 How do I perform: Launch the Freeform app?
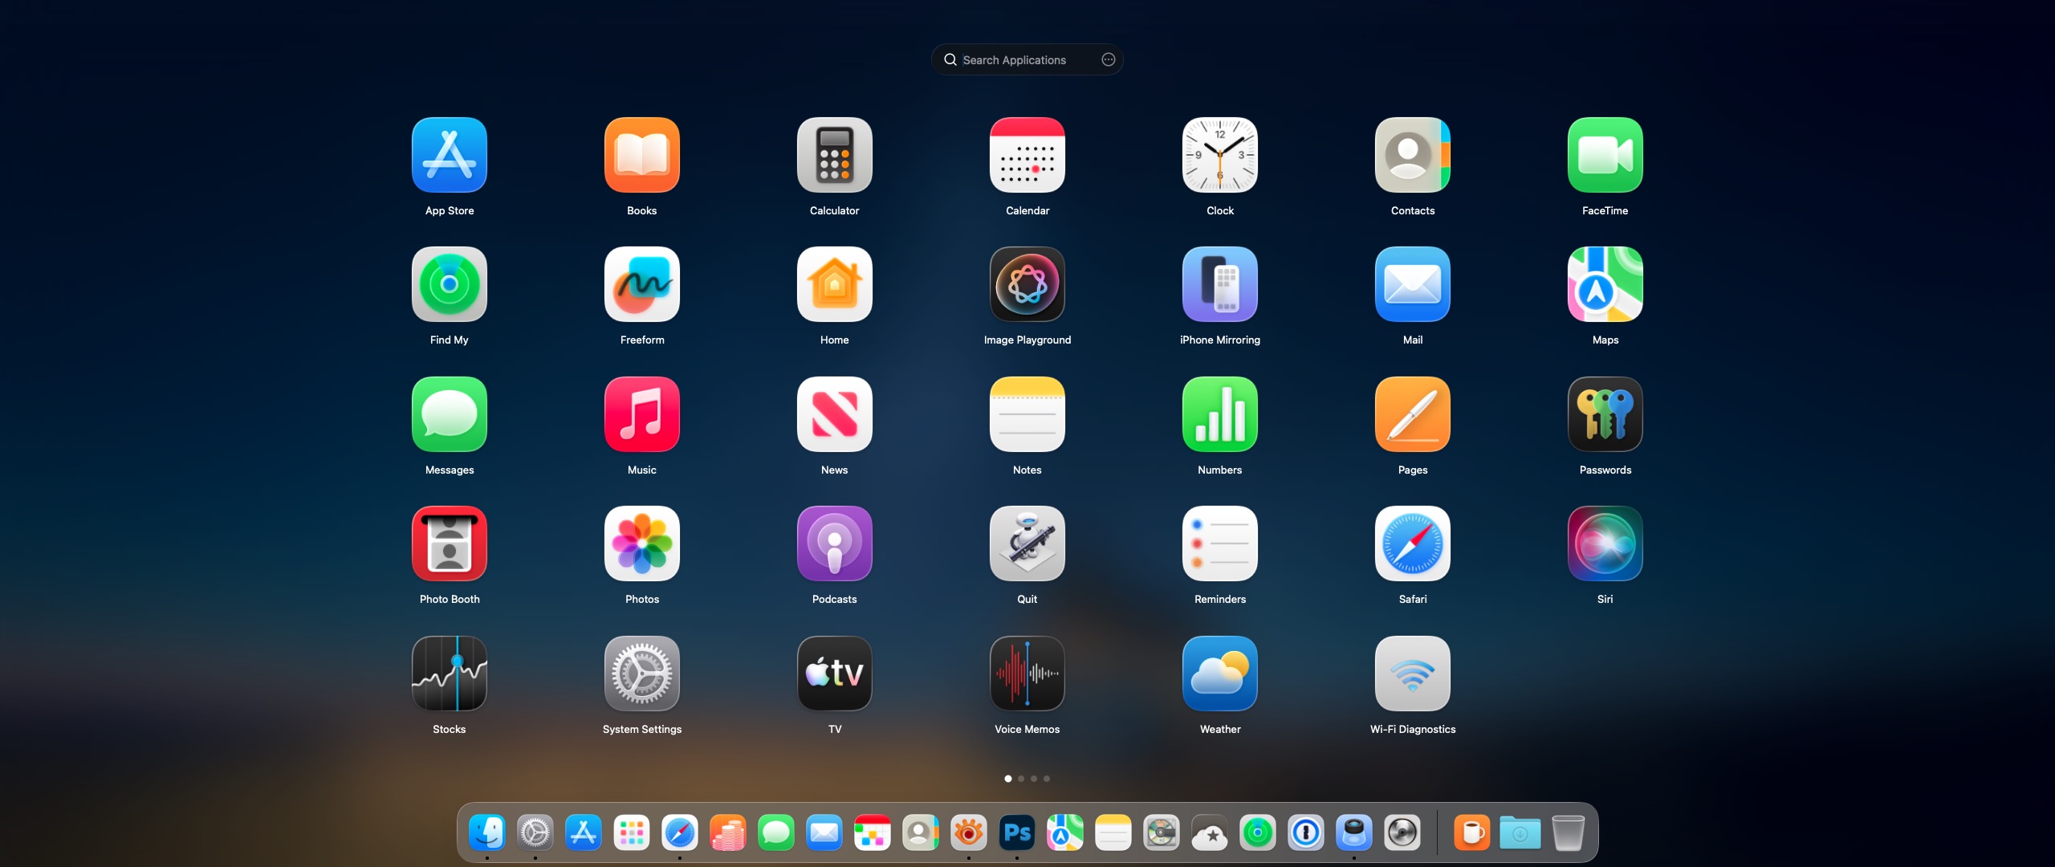[641, 284]
